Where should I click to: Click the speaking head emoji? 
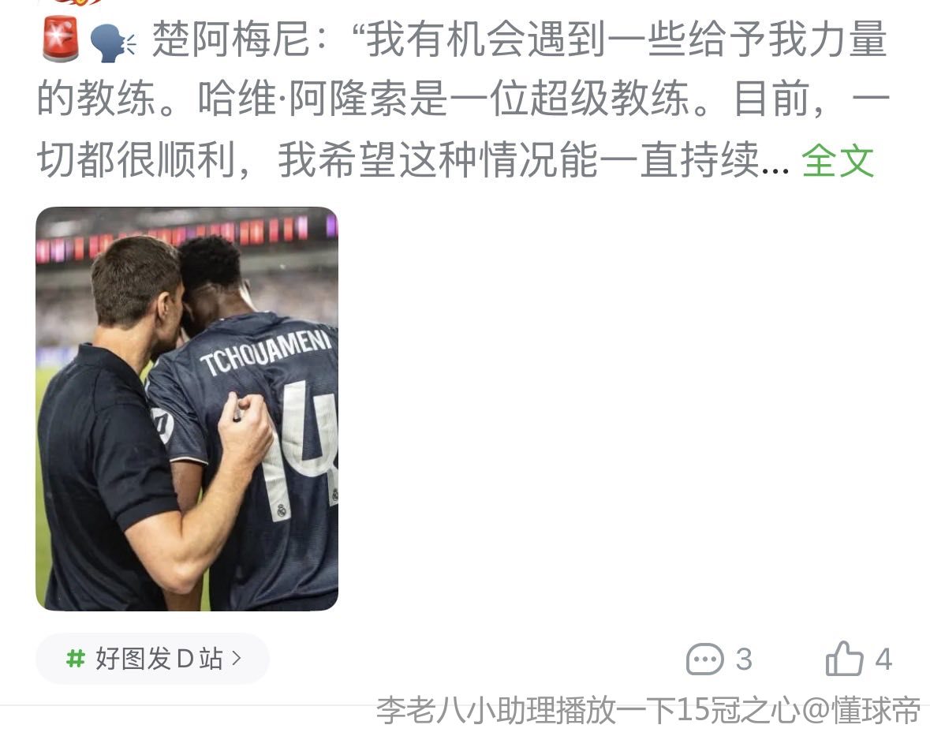click(111, 42)
